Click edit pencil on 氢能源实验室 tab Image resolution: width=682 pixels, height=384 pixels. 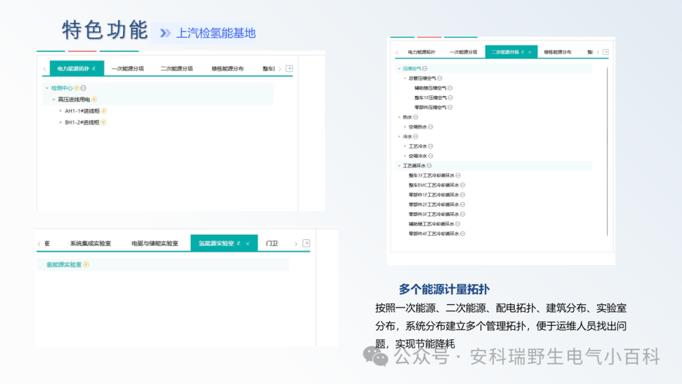tap(239, 243)
